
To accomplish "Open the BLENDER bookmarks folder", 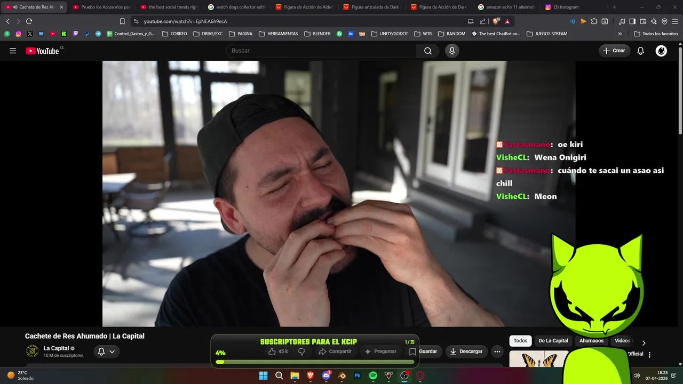I will pos(317,34).
